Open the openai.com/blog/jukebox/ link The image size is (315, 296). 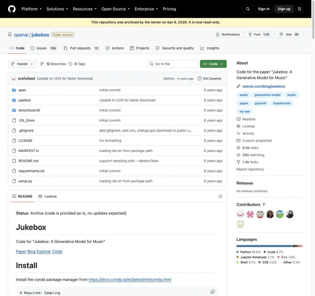264,86
